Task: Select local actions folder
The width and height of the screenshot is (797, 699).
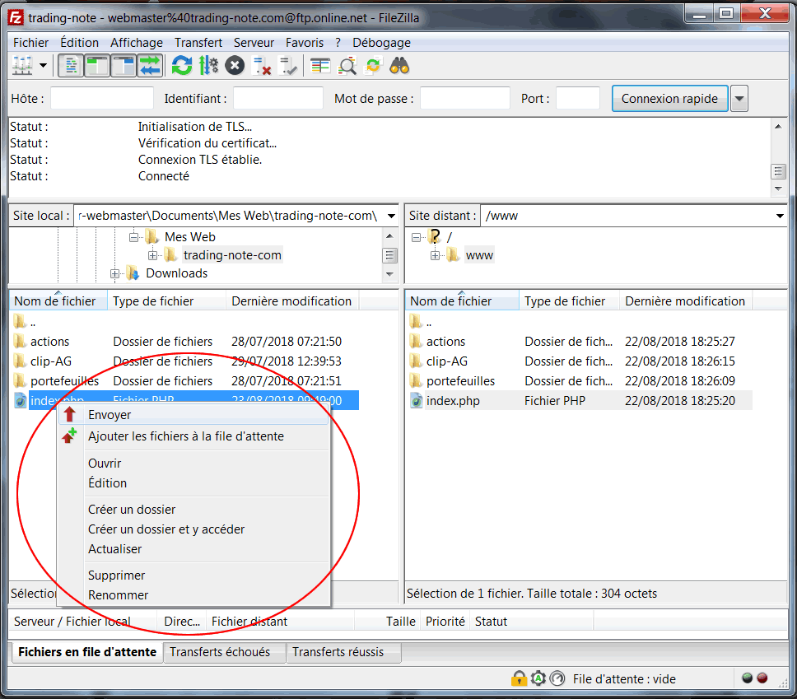Action: point(49,342)
